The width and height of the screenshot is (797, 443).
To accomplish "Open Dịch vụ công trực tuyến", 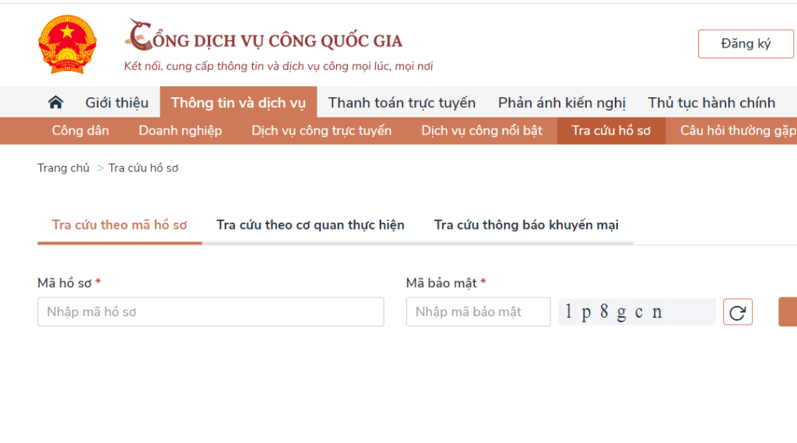I will [321, 131].
